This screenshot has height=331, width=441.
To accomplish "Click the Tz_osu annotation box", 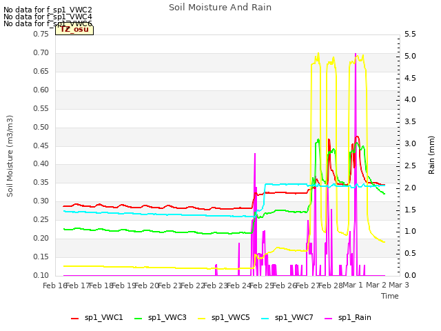I will coord(74,30).
